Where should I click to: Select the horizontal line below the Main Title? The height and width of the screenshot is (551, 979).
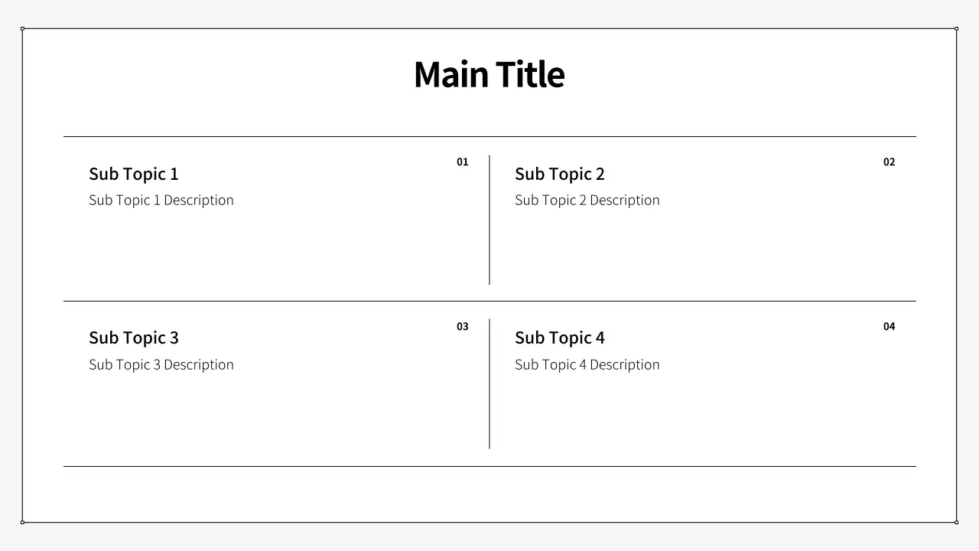(489, 137)
